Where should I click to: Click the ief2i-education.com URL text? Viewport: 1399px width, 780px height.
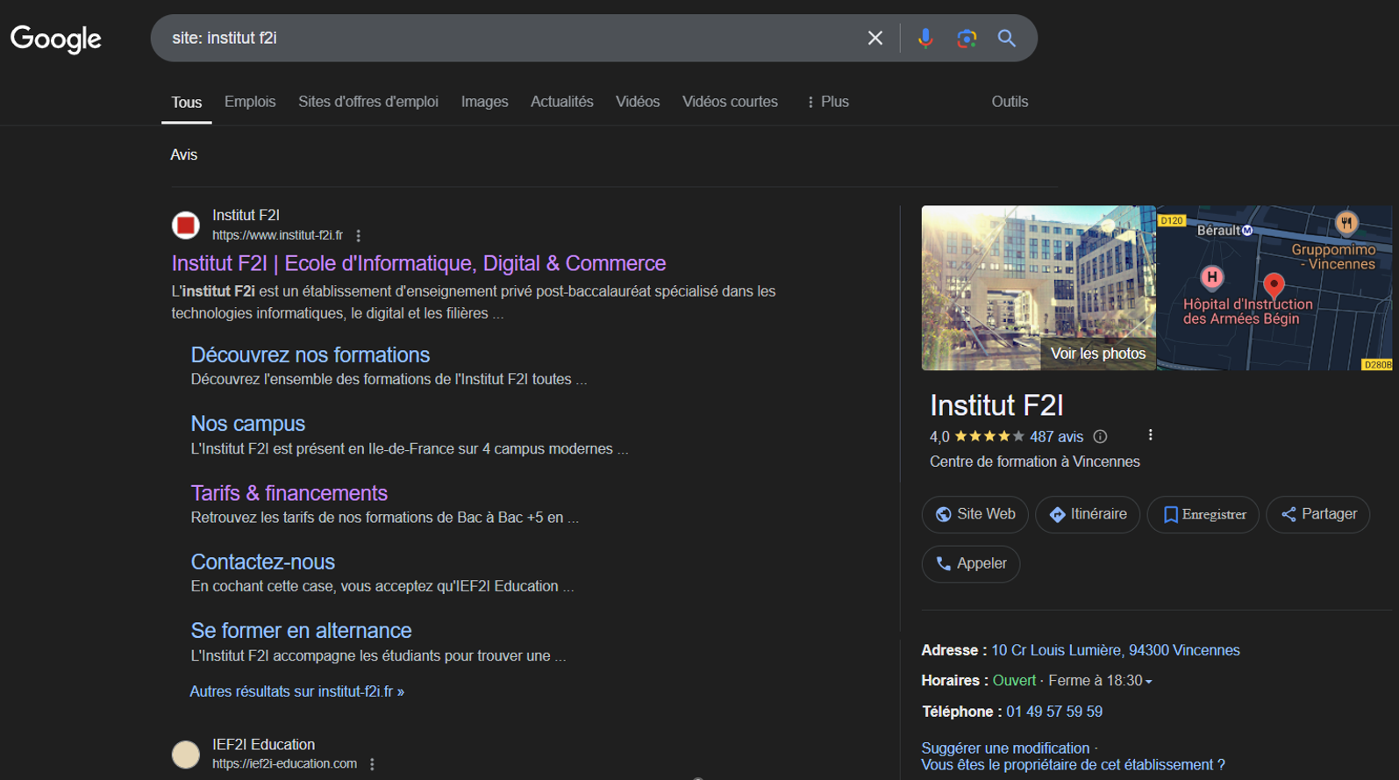pyautogui.click(x=284, y=764)
